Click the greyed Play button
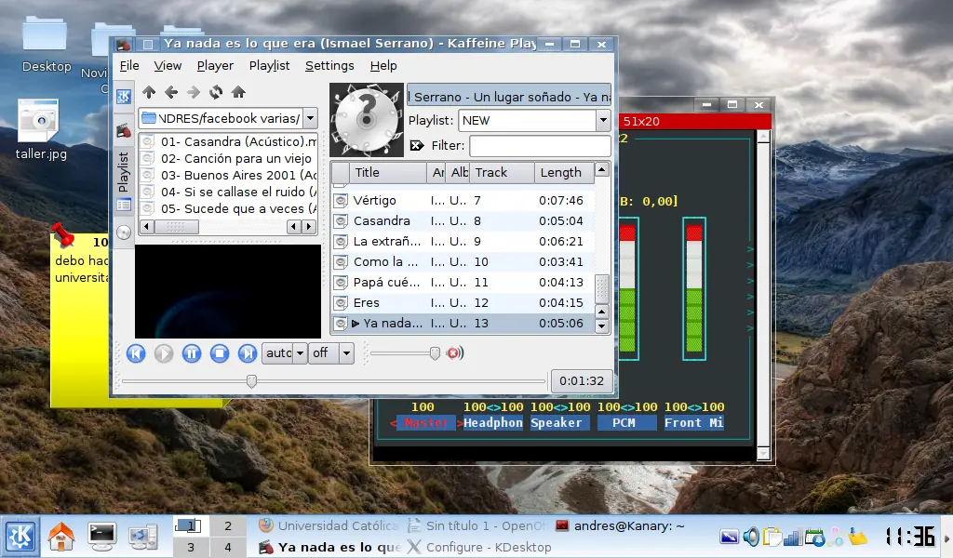953x558 pixels. (164, 353)
